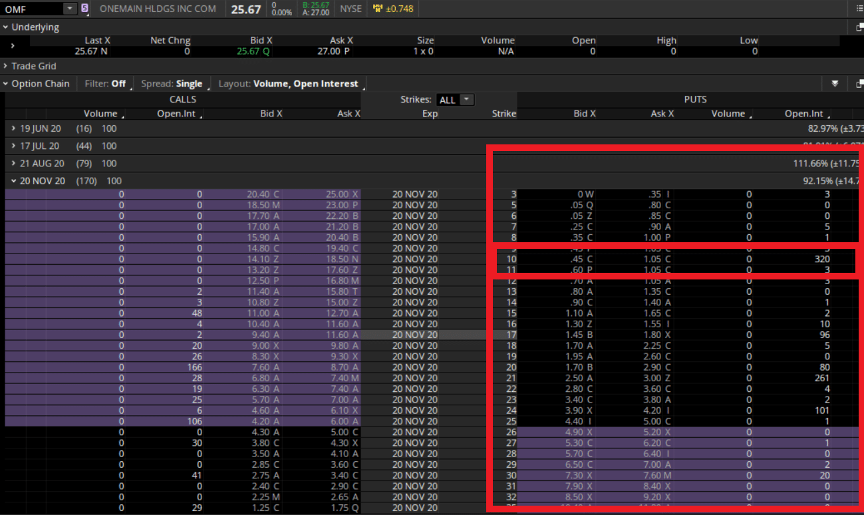Image resolution: width=864 pixels, height=515 pixels.
Task: Click put ask 7.60 M at strike 30
Action: (657, 474)
